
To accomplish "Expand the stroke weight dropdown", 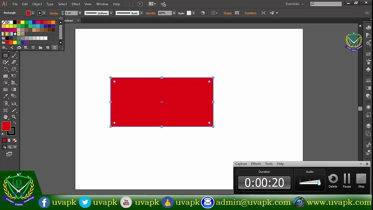I will pyautogui.click(x=80, y=13).
